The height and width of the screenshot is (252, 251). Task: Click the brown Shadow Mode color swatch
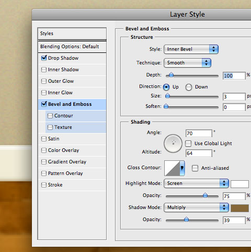point(239,209)
